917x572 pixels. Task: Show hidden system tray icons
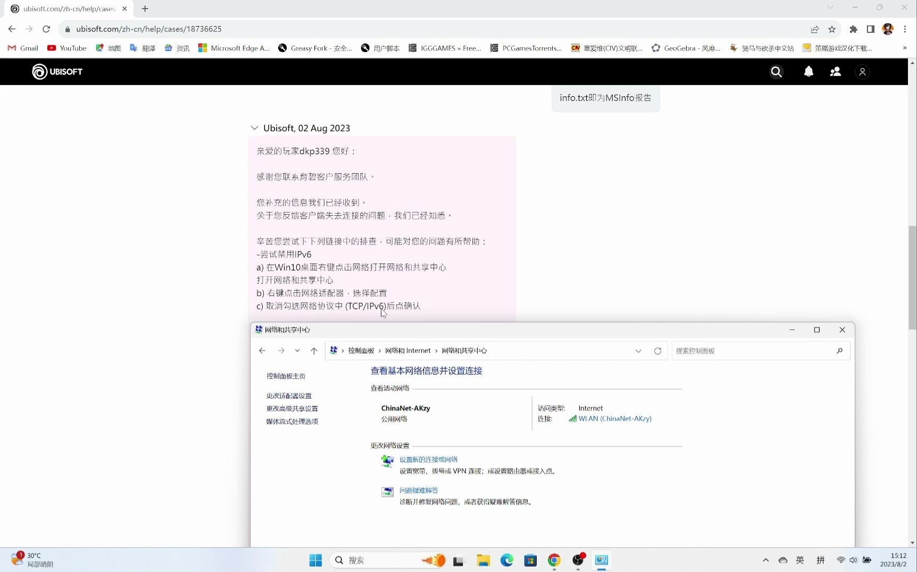pos(766,560)
